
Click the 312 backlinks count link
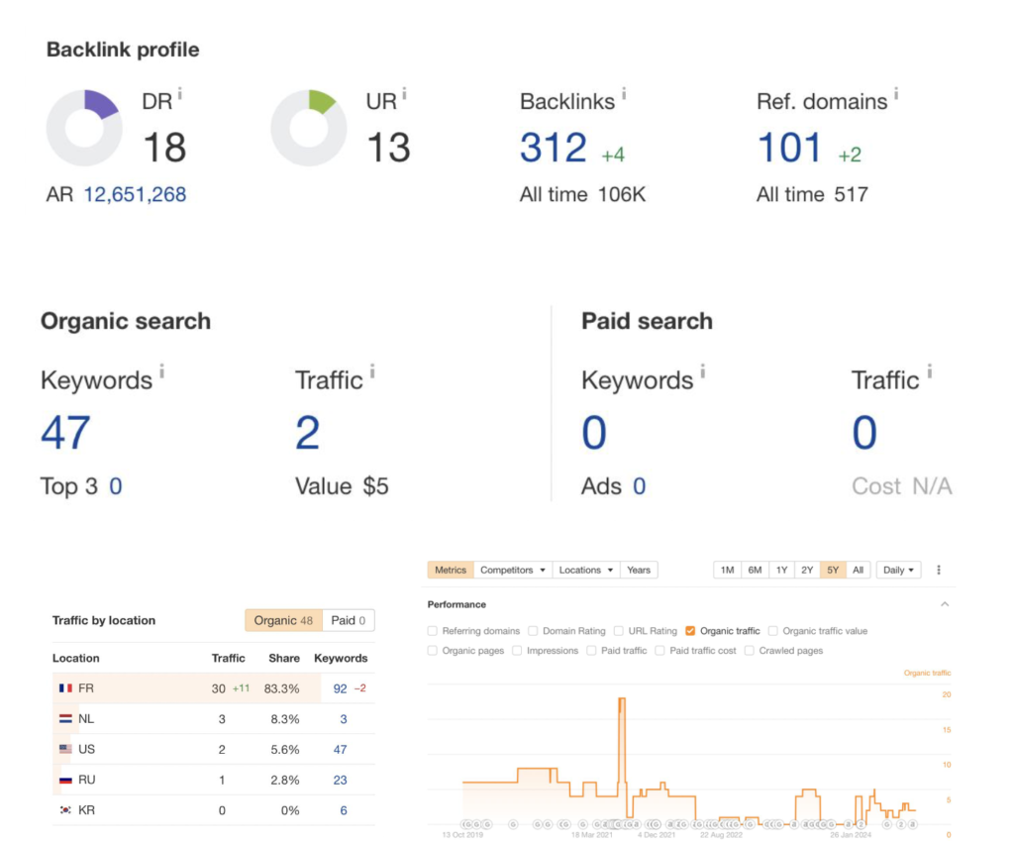point(553,148)
